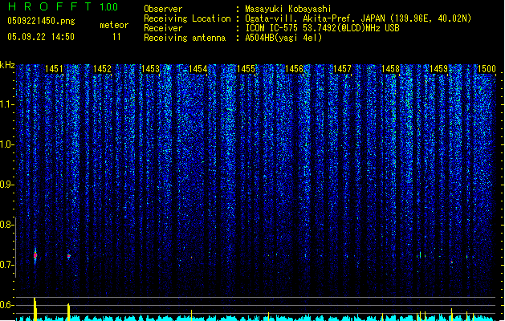Click the 1459 time marker
505x321 pixels.
[x=438, y=69]
